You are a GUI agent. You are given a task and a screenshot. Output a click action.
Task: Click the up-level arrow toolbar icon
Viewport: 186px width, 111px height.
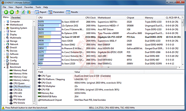(18, 12)
